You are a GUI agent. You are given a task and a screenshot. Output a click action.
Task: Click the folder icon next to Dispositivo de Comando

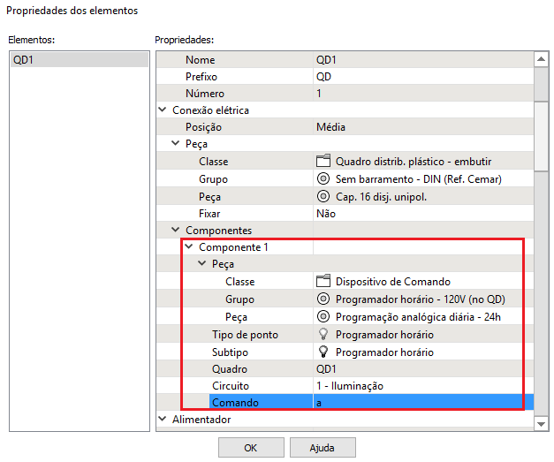point(323,282)
